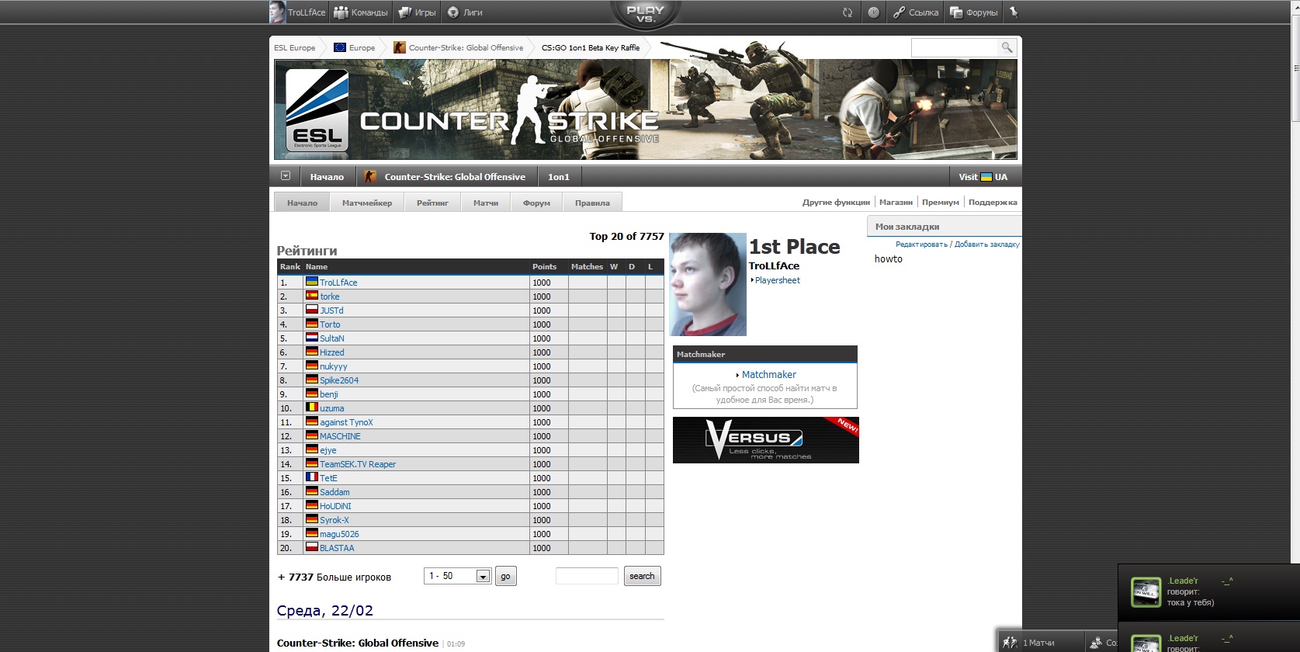1300x652 pixels.
Task: Click the Matches column header
Action: (x=587, y=266)
